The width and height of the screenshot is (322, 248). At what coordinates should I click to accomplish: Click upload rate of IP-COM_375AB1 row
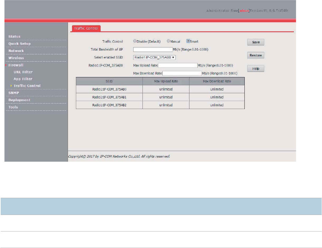(166, 97)
